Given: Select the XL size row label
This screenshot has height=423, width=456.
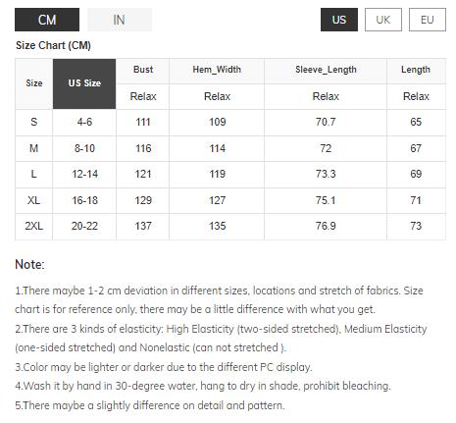Looking at the screenshot, I should 34,200.
